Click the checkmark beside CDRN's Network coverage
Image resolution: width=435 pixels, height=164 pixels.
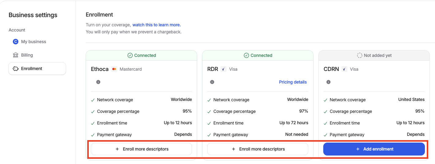pos(325,100)
